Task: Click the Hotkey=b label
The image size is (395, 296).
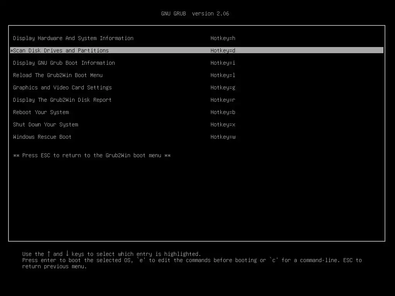Action: tap(223, 112)
